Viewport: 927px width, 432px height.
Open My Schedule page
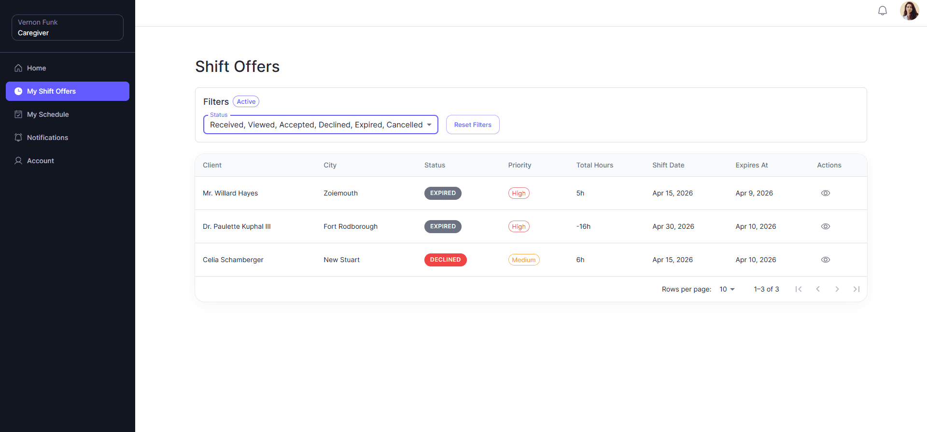coord(68,114)
